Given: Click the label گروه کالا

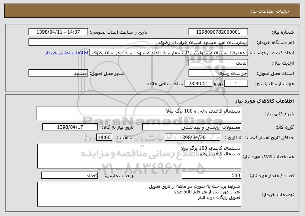Looking at the screenshot, I should click(285, 127).
